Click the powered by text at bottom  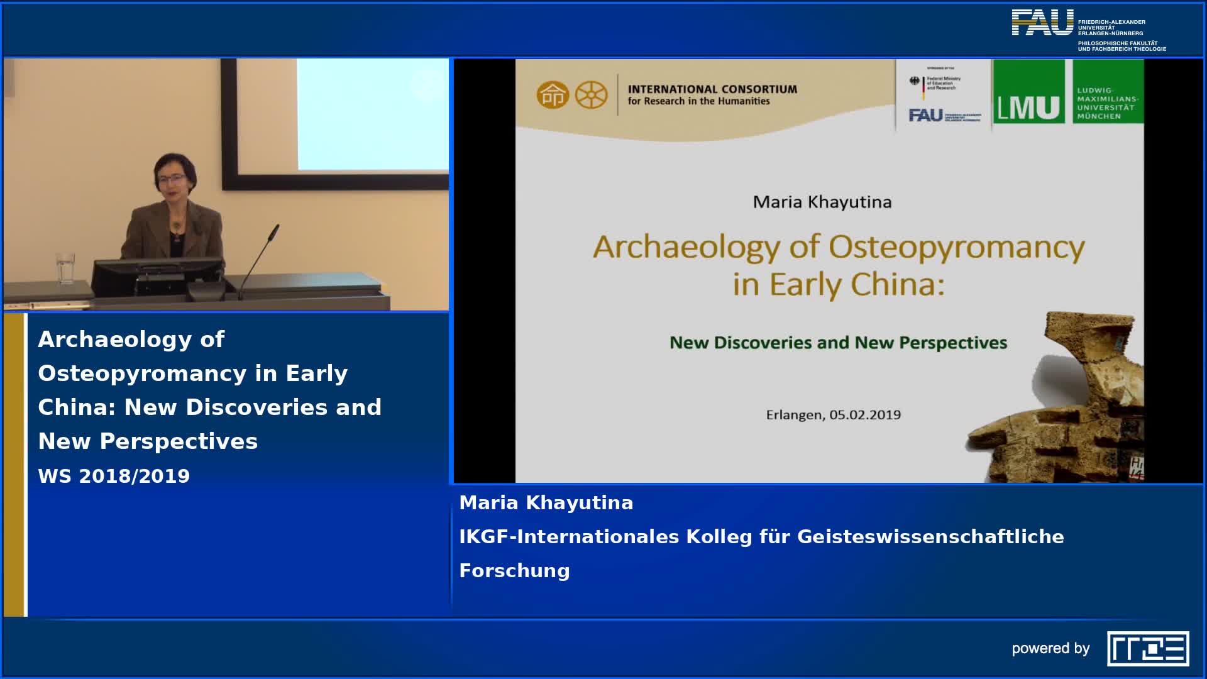[1050, 648]
